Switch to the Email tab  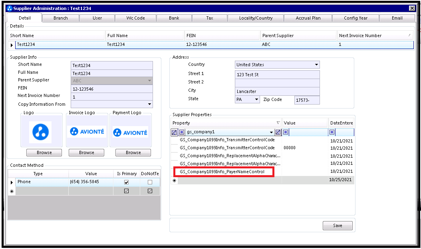397,18
